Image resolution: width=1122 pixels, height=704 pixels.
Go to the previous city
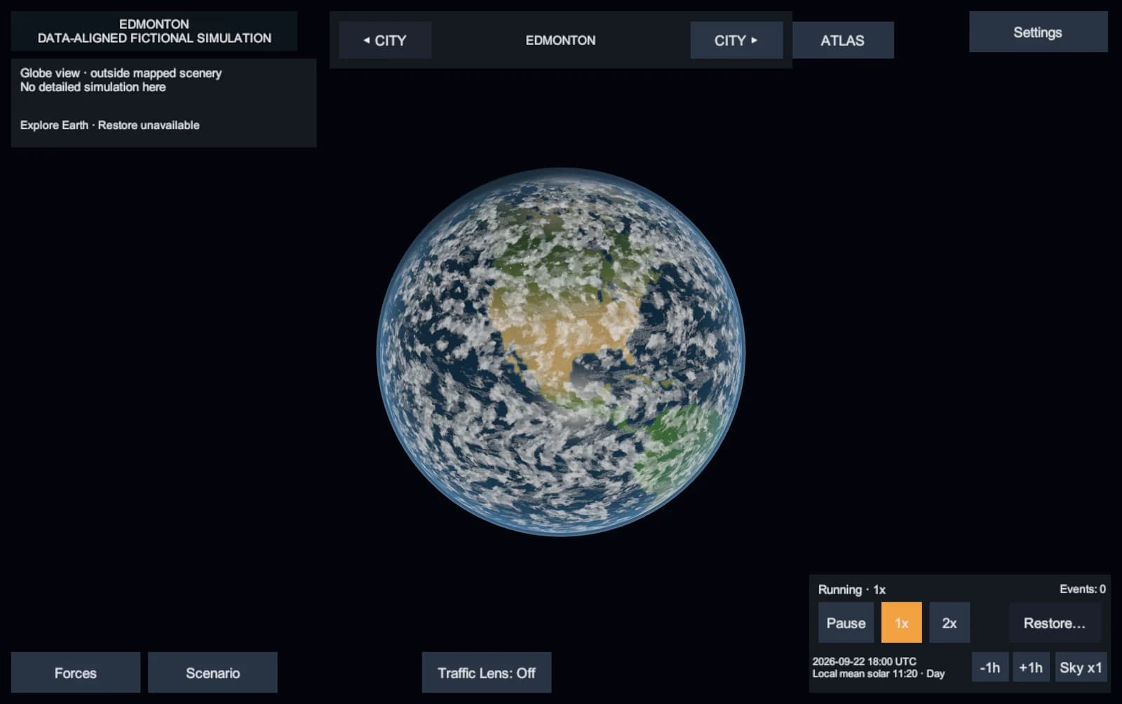click(385, 40)
